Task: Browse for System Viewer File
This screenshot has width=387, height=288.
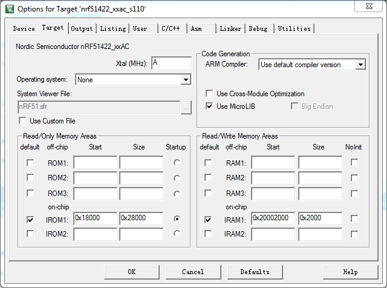Action: 186,108
